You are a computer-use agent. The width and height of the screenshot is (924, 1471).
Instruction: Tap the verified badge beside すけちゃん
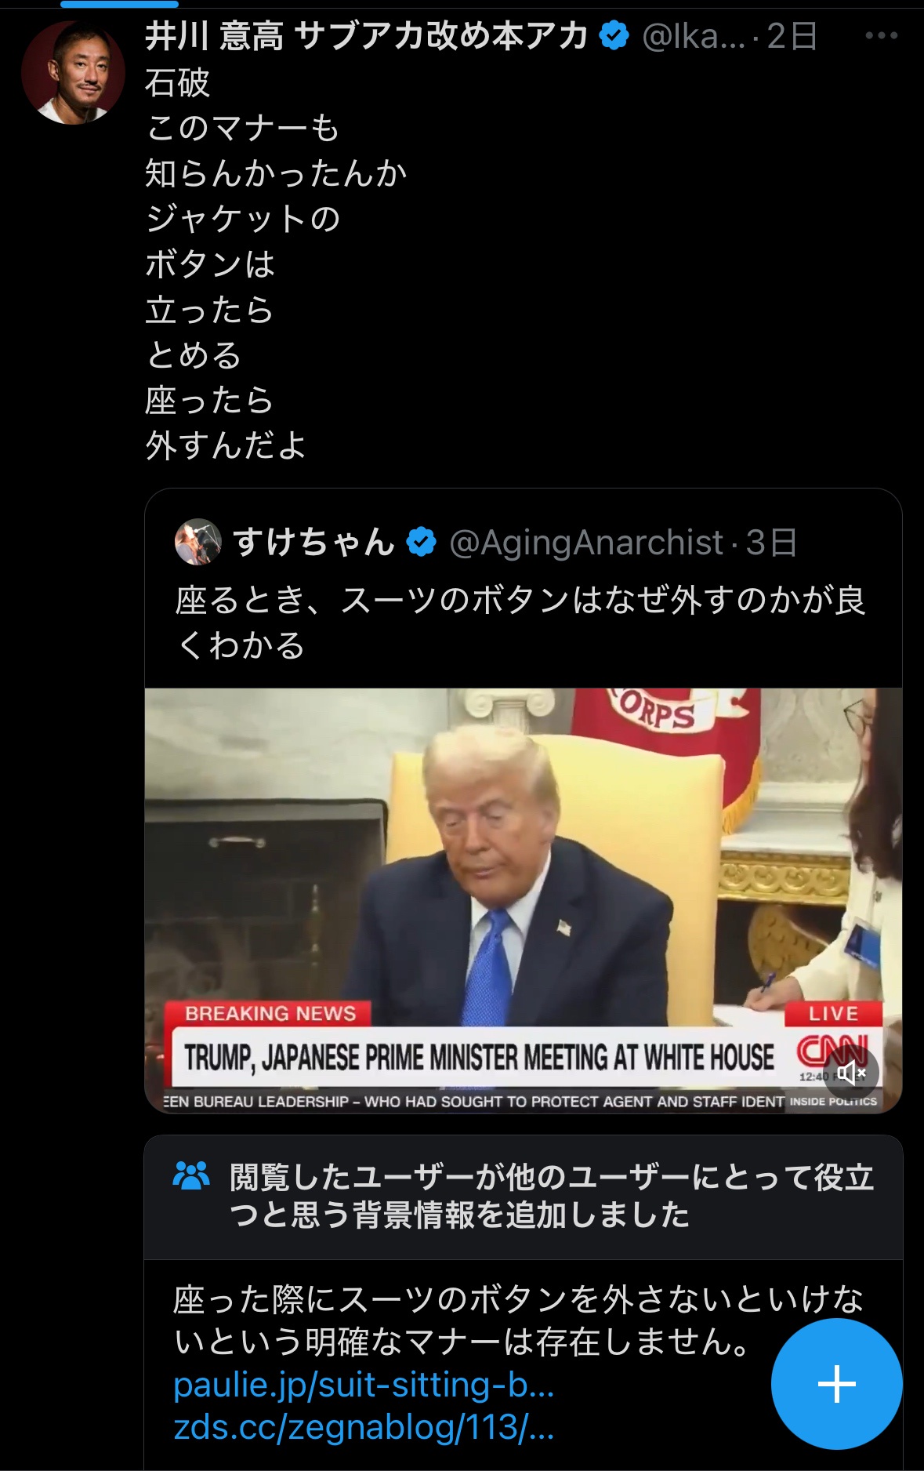coord(422,543)
